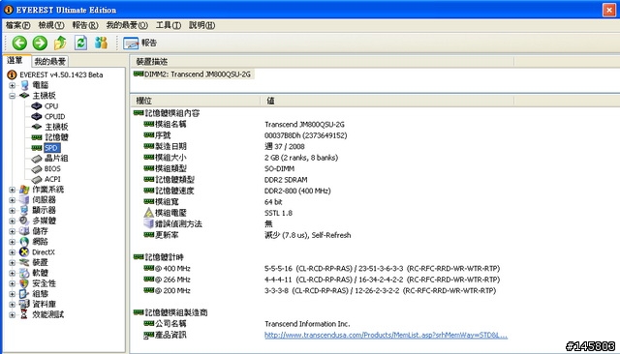Open the transcendusa.com product info link

point(386,335)
